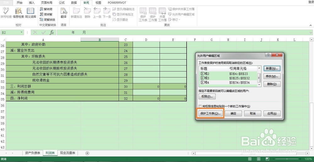
Task: Switch to the 页面布局 tab
Action: coord(47,3)
